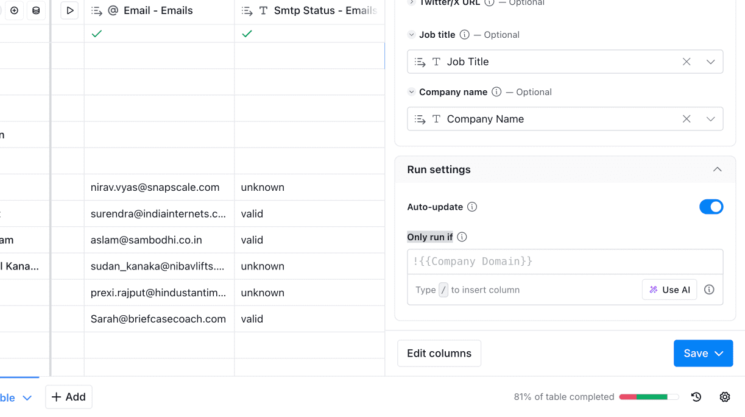Image resolution: width=745 pixels, height=417 pixels.
Task: Click info icon beside Only run if
Action: coord(462,237)
